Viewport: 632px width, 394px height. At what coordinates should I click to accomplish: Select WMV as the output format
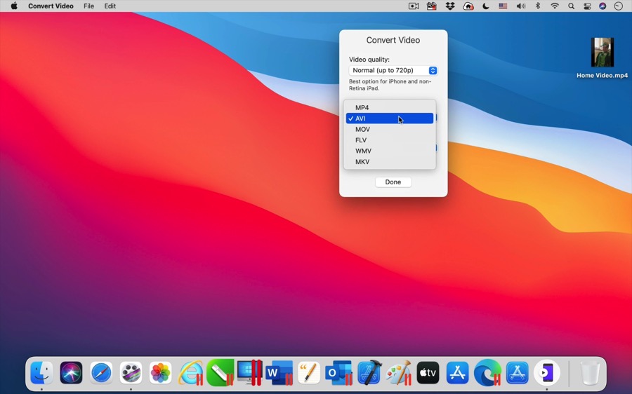point(363,151)
